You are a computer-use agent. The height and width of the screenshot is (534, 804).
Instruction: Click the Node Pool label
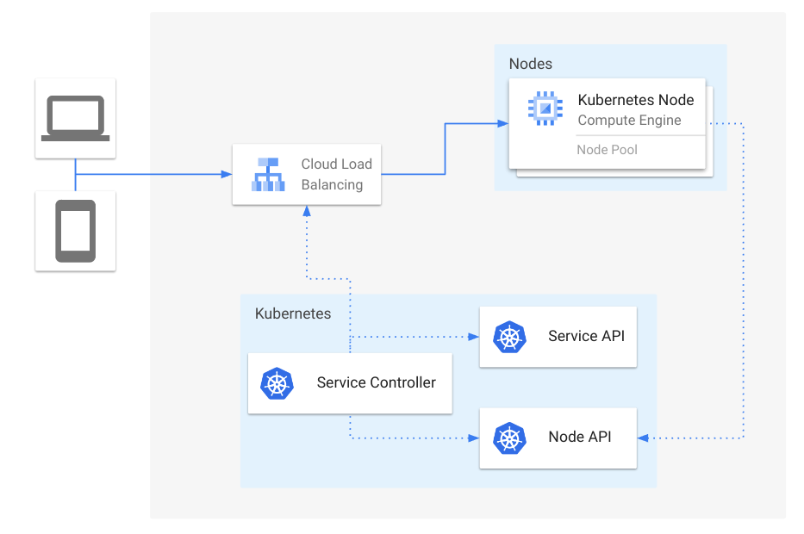pyautogui.click(x=608, y=150)
